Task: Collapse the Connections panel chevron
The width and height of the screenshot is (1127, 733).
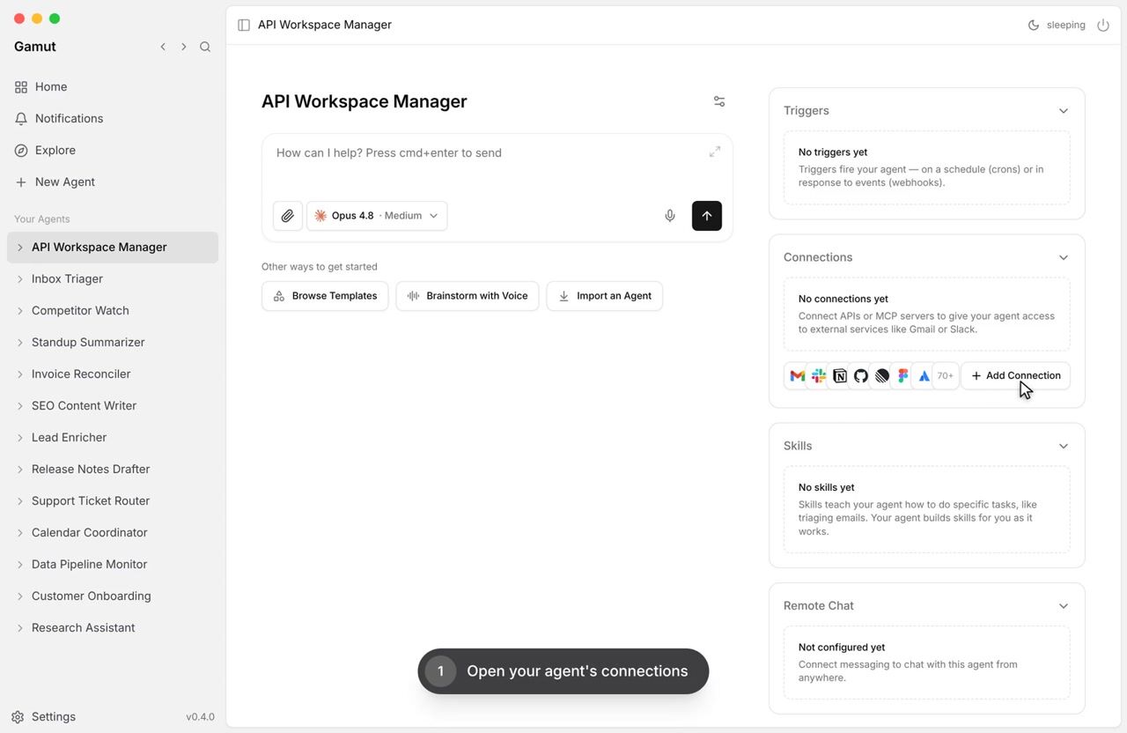Action: pyautogui.click(x=1064, y=257)
